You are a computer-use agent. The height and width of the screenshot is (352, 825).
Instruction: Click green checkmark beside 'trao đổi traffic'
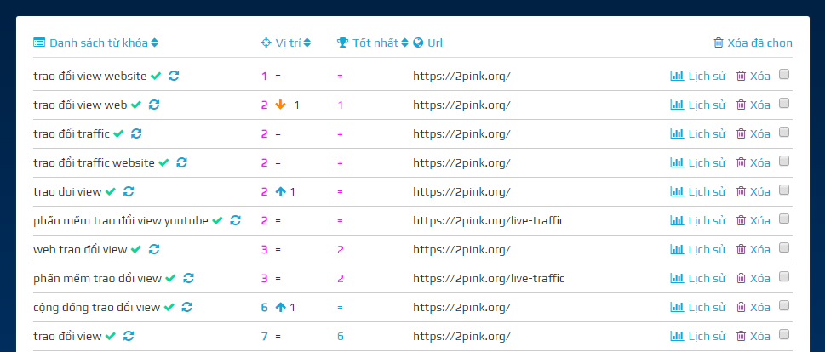pos(118,134)
